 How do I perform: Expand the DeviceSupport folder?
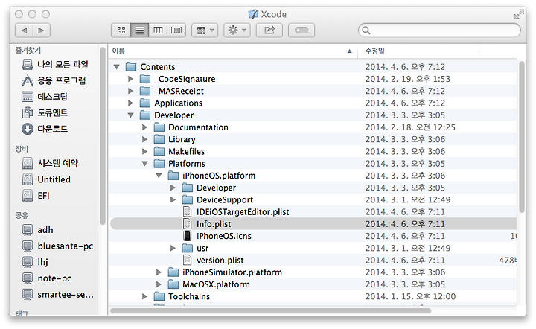[x=173, y=200]
